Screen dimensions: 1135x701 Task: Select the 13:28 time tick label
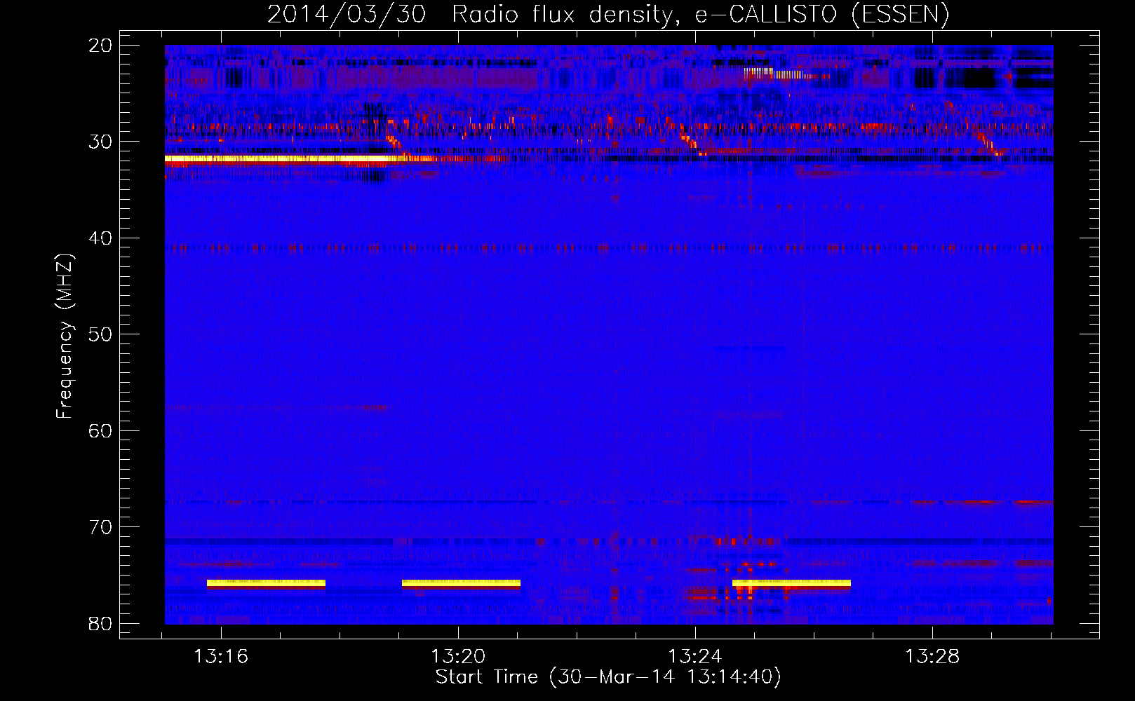932,657
